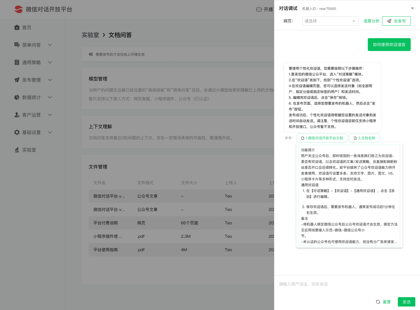The image size is (420, 310).
Task: Select 简单问答 menu item
Action: point(31,45)
